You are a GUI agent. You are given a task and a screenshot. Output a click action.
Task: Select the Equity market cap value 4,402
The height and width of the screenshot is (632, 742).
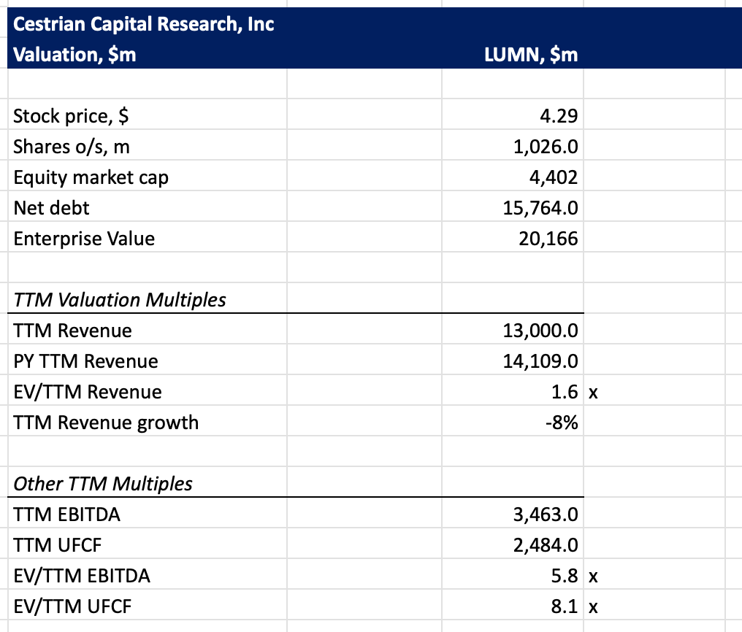[x=552, y=177]
